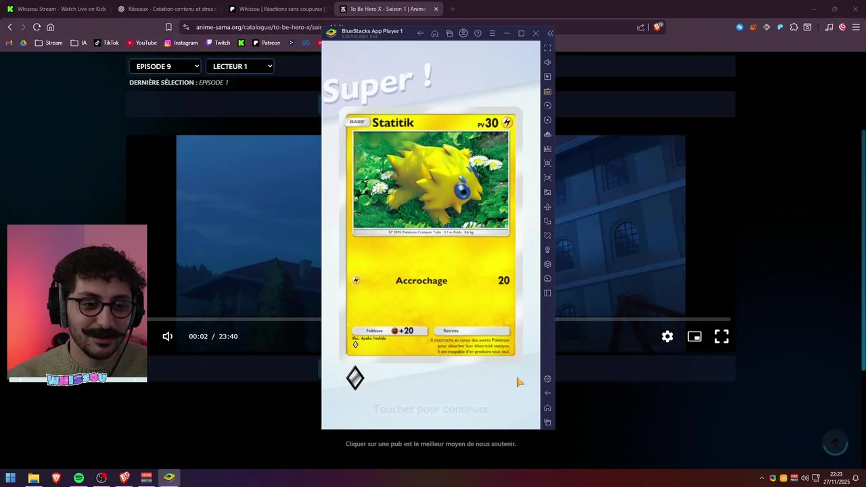
Task: Open BlueStacks help question mark icon
Action: pos(478,33)
